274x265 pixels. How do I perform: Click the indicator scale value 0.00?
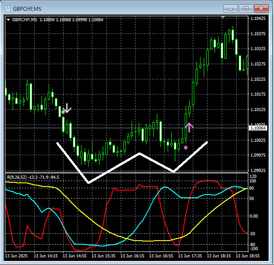pyautogui.click(x=254, y=216)
